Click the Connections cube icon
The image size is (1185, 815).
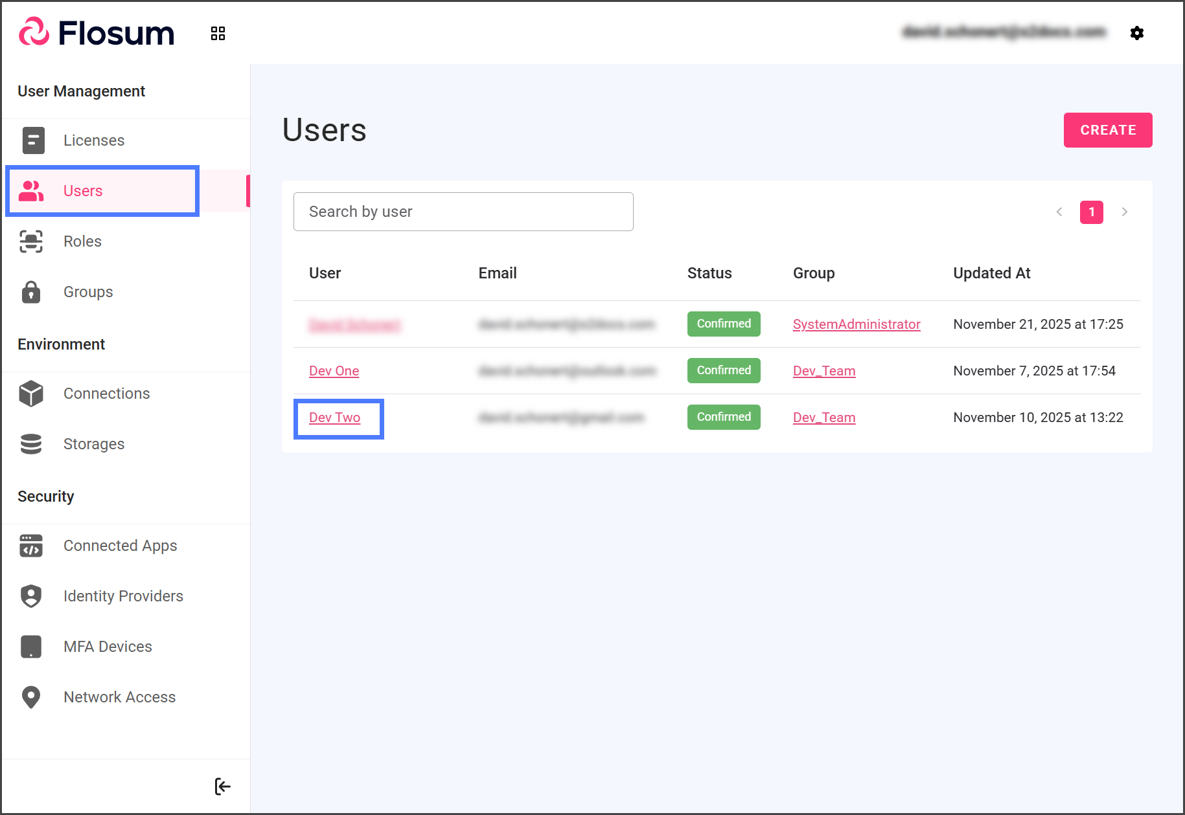(31, 394)
